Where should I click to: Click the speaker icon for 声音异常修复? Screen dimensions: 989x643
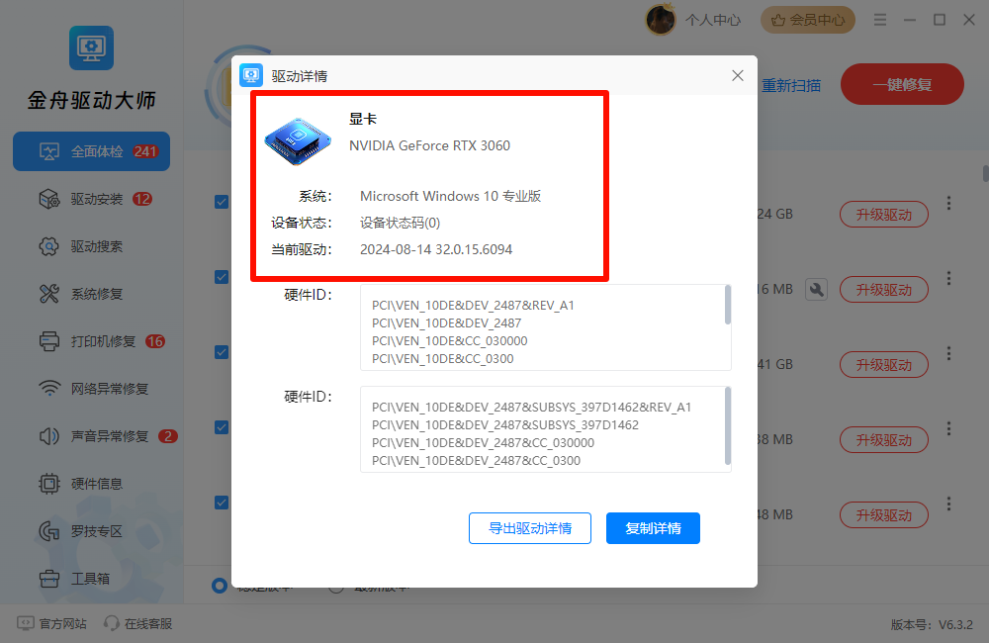pyautogui.click(x=49, y=436)
